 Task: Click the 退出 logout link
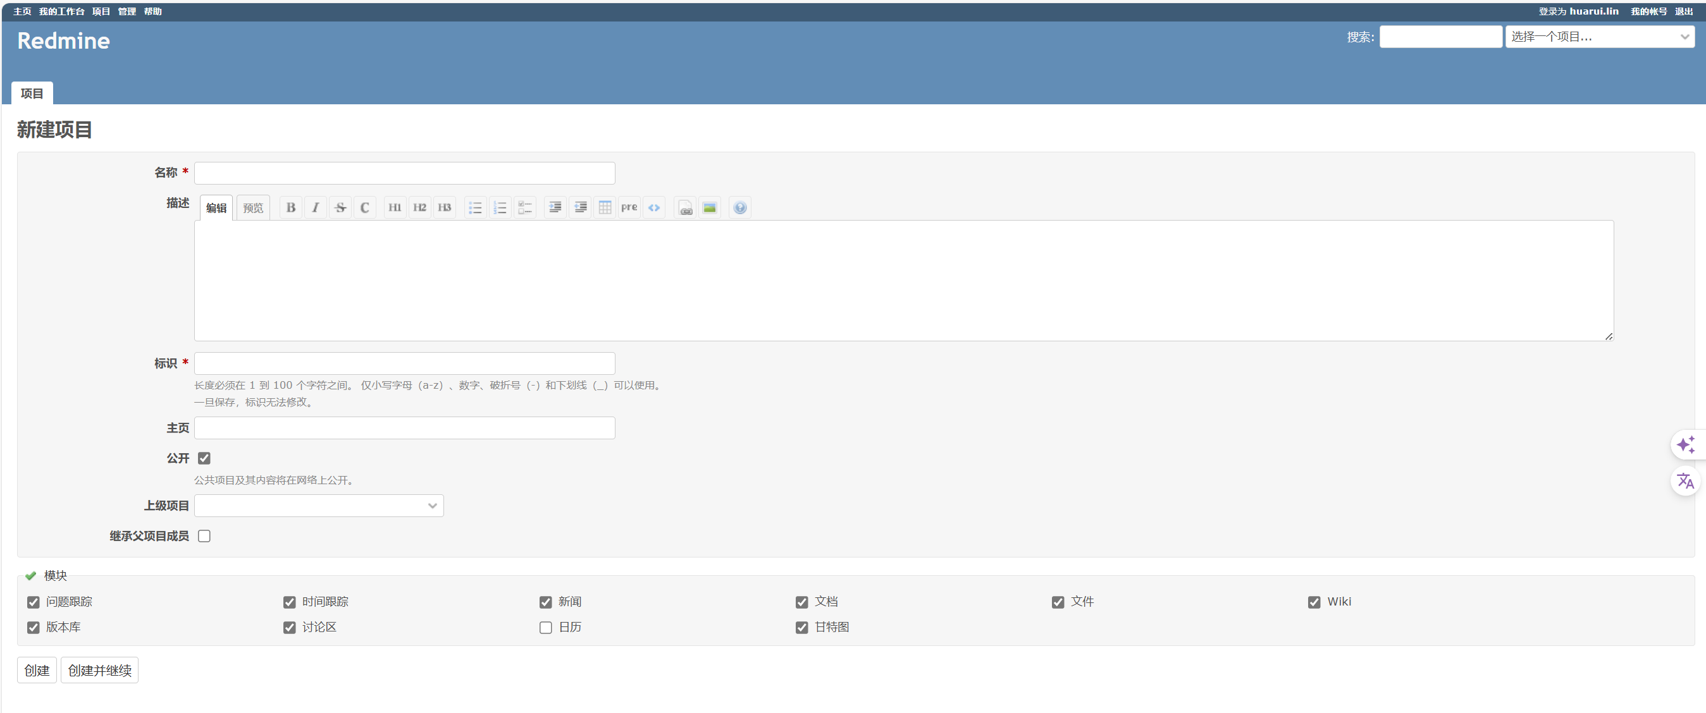(1683, 11)
